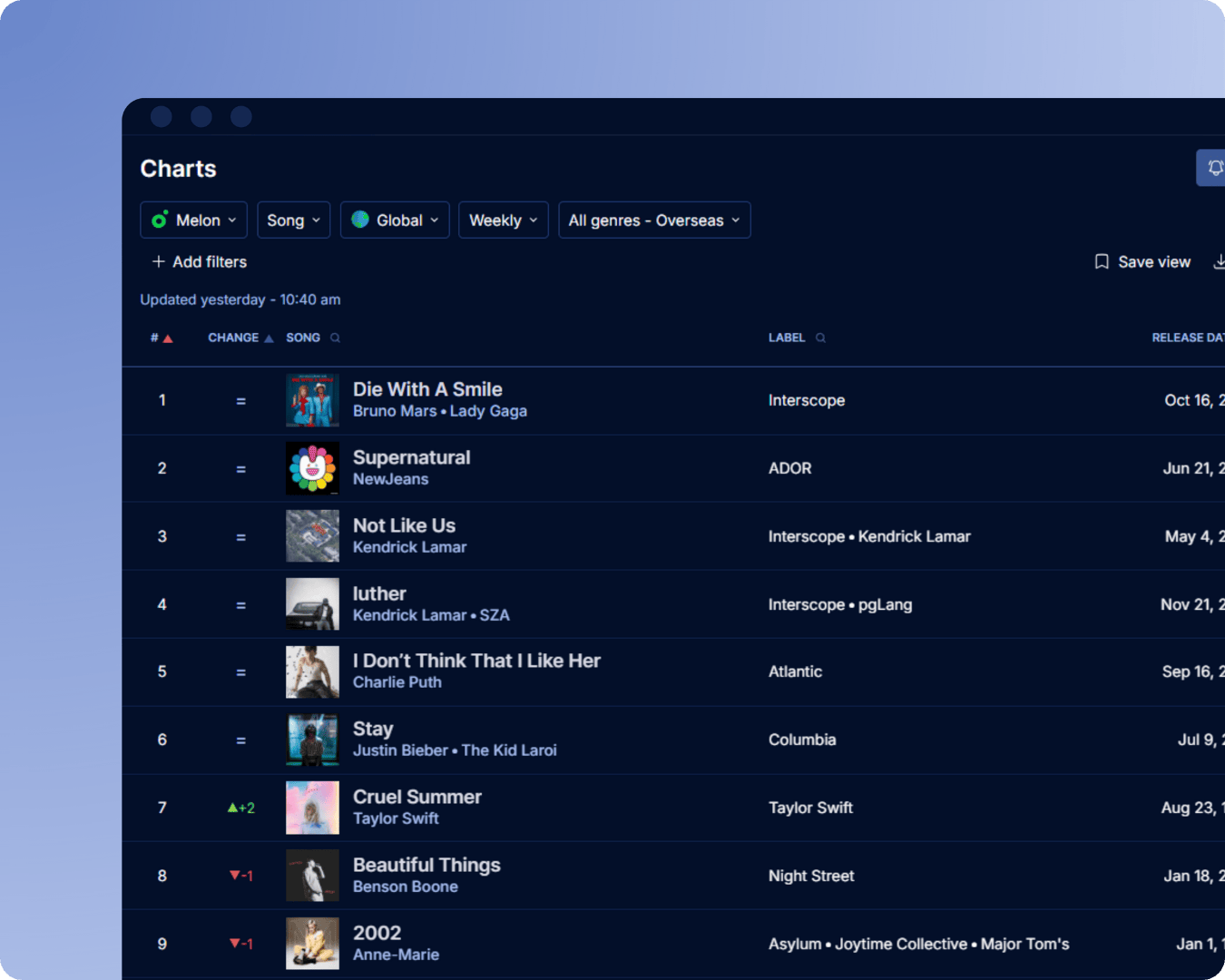Click the +2 change indicator on Cruel Summer

240,808
